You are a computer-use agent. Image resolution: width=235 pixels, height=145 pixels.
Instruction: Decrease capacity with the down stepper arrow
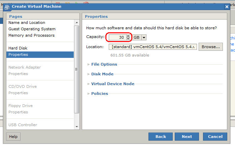[x=128, y=39]
